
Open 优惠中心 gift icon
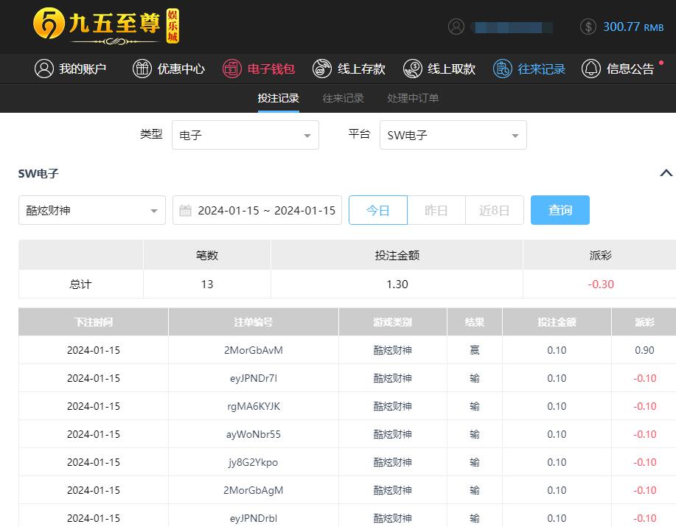[142, 69]
